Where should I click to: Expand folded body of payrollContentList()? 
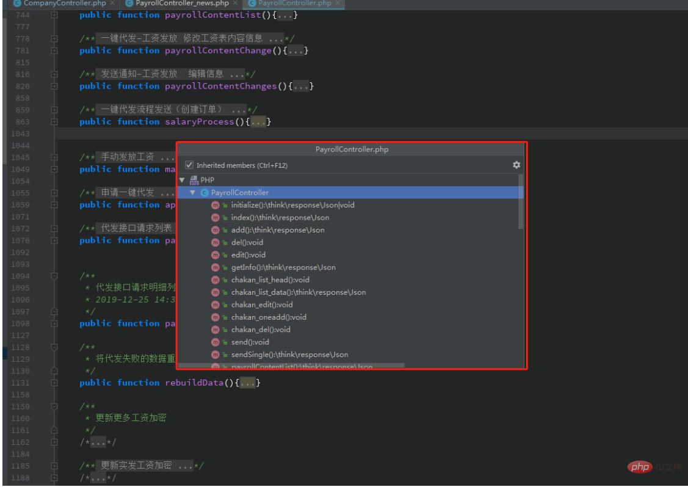(285, 15)
